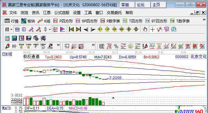Viewport: 208px width, 113px height.
Task: Click yellow diamond right-arrow icon
Action: [107, 29]
